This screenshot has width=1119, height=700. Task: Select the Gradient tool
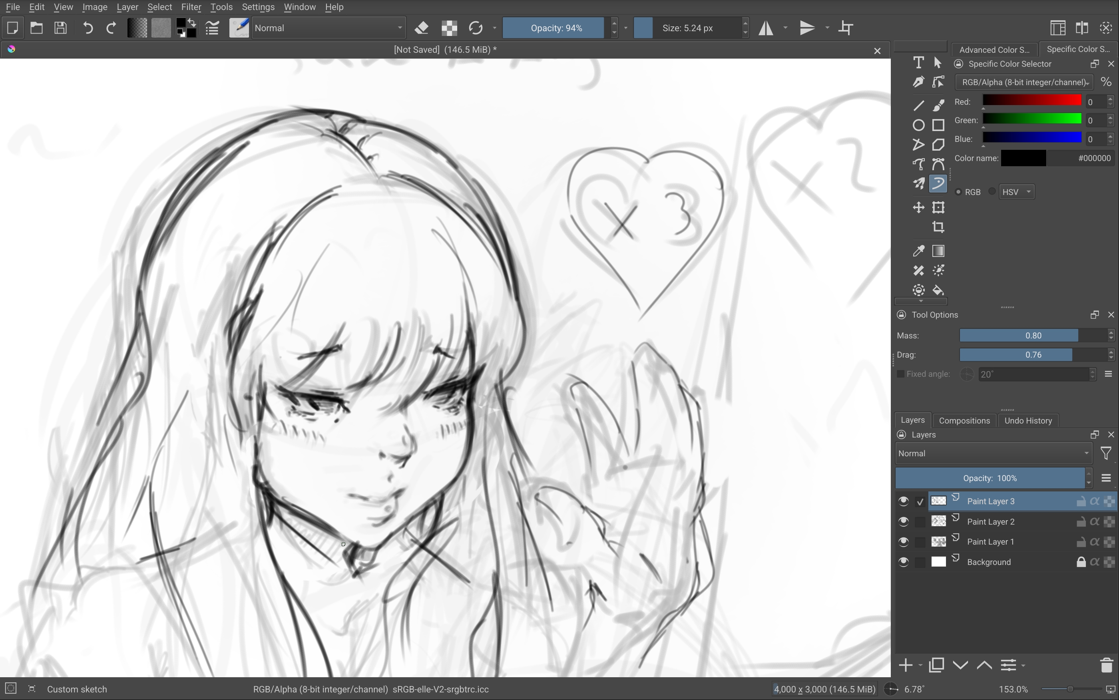[938, 251]
